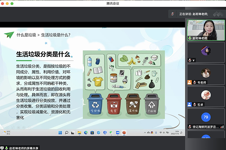Click the taskbar Search magnifier icon
The width and height of the screenshot is (226, 150).
pos(67,132)
